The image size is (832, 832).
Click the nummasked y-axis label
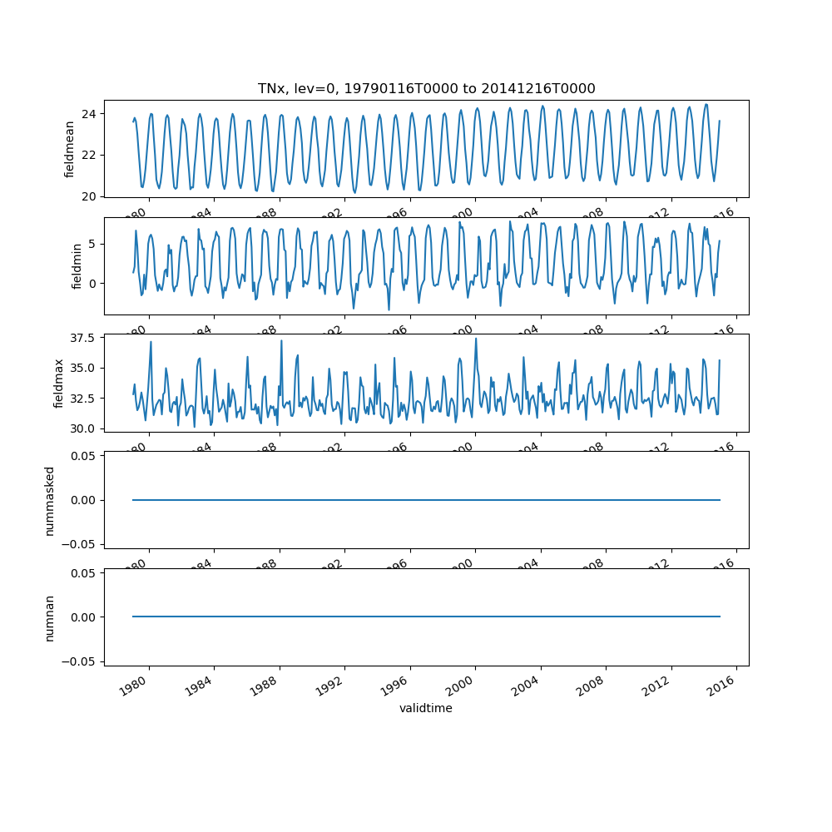(49, 500)
